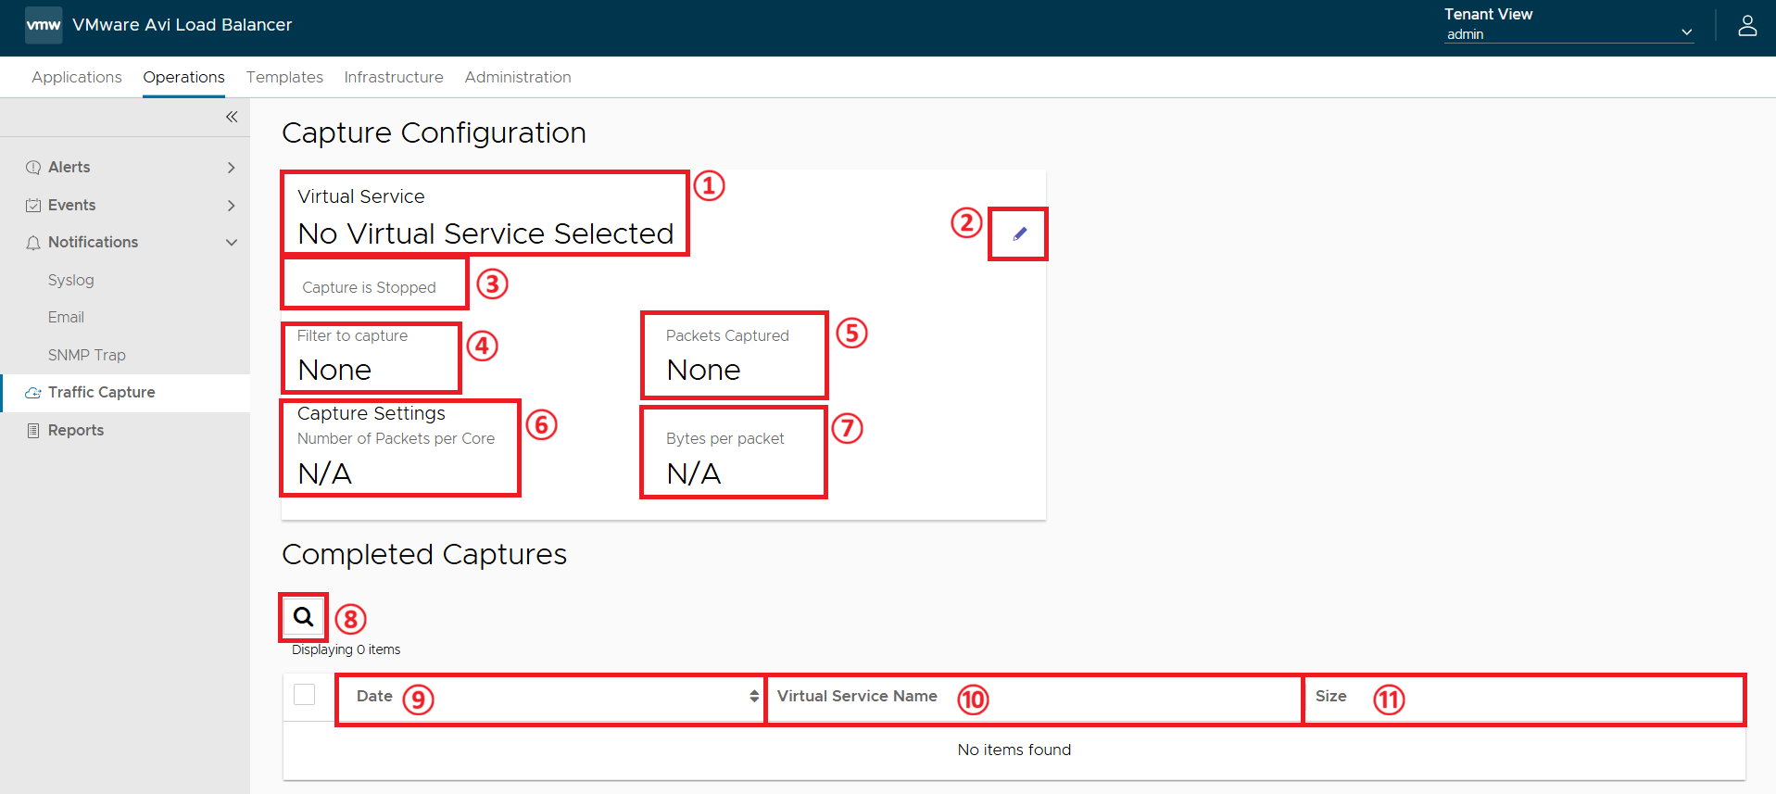This screenshot has height=794, width=1776.
Task: Click the pencil edit capture icon
Action: coord(1019,233)
